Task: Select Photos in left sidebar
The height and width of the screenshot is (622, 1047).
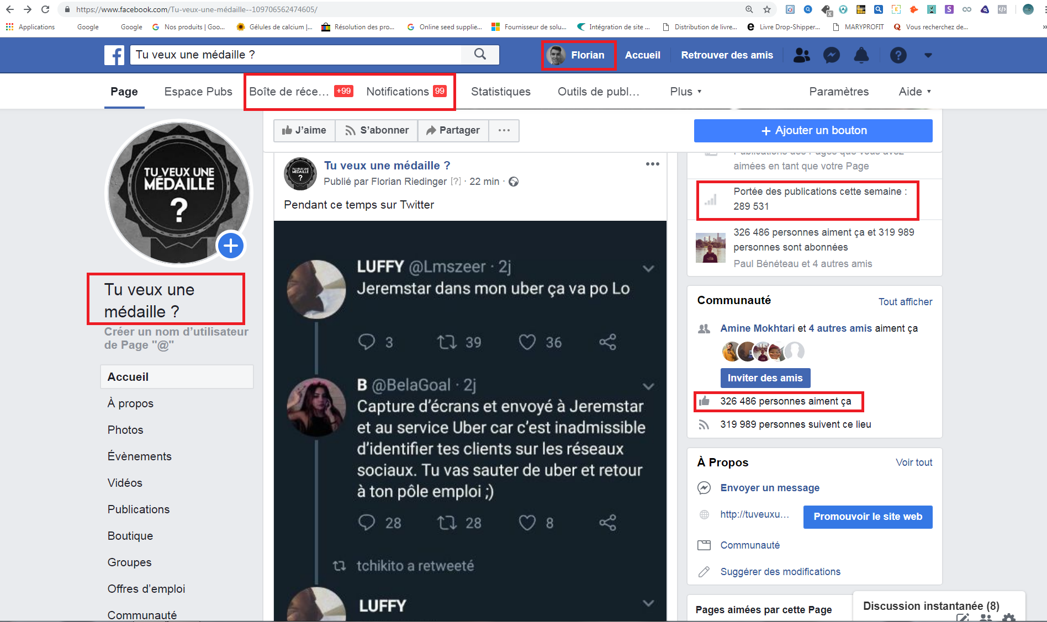Action: 125,430
